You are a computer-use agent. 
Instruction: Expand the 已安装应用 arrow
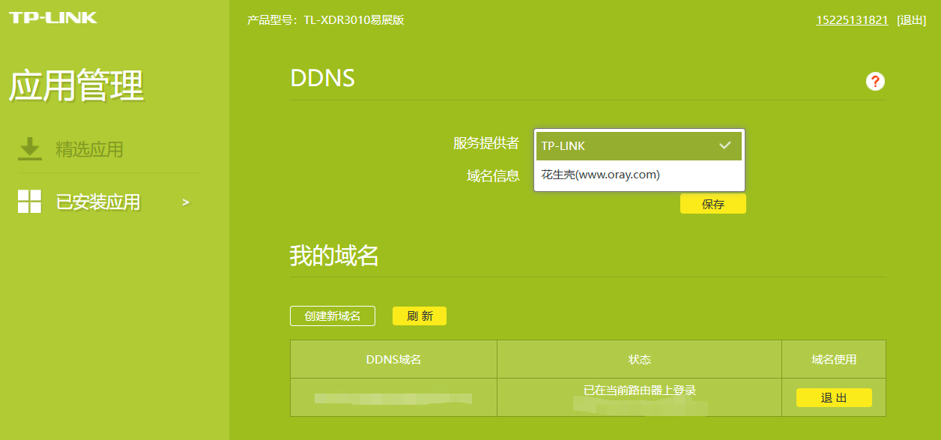pyautogui.click(x=186, y=202)
